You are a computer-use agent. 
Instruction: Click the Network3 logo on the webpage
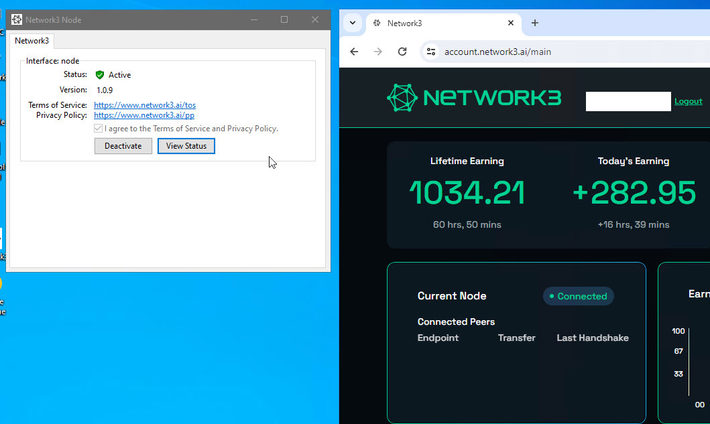tap(474, 98)
